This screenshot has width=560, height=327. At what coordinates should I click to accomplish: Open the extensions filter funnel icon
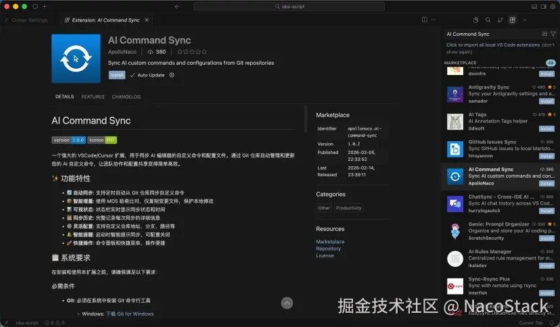coord(553,34)
